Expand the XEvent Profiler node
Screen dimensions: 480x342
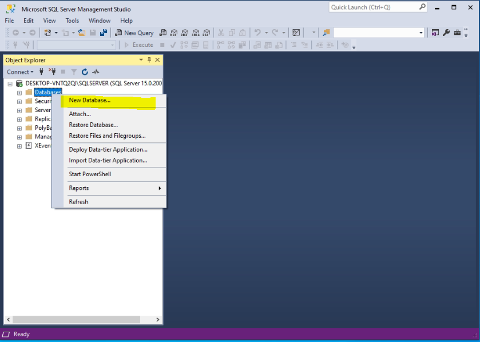click(19, 146)
